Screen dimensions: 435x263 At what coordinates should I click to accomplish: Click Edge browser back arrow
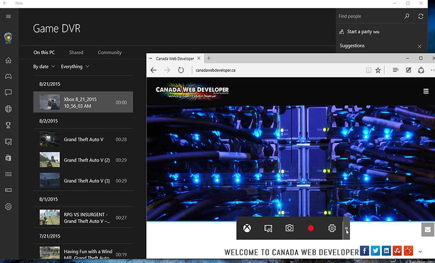(153, 70)
